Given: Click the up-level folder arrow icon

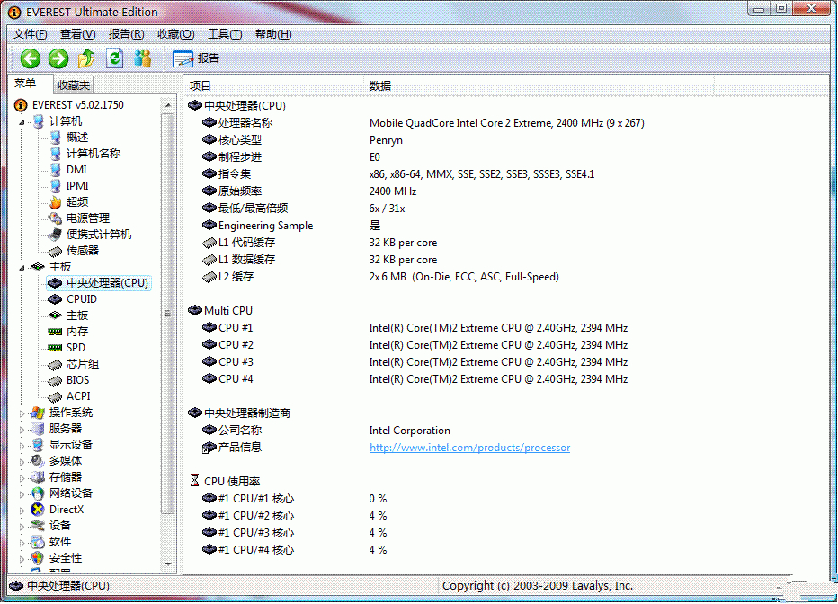Looking at the screenshot, I should point(86,58).
